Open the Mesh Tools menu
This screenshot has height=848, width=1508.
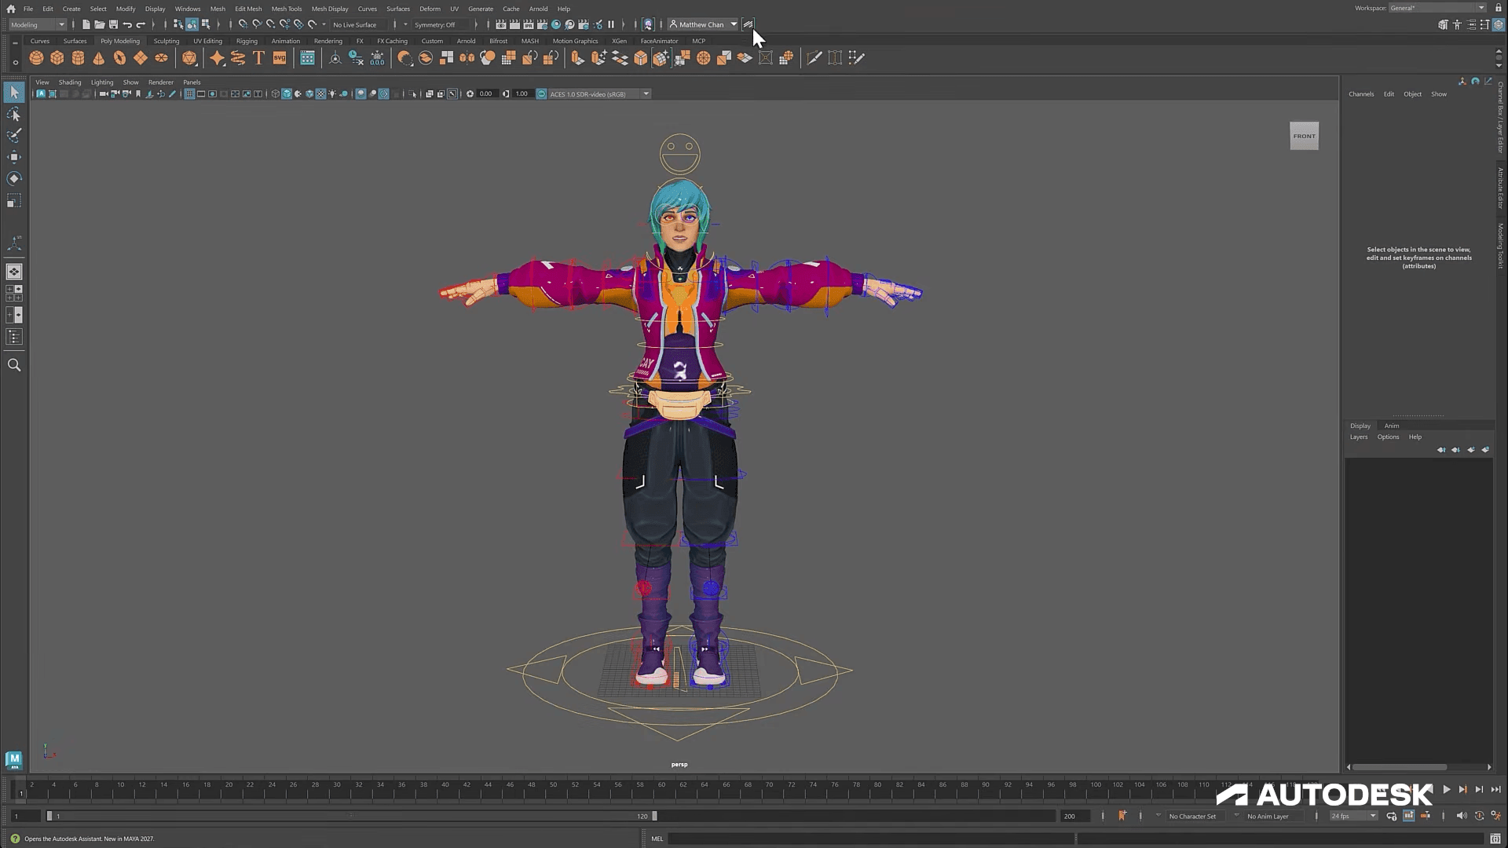click(x=287, y=9)
